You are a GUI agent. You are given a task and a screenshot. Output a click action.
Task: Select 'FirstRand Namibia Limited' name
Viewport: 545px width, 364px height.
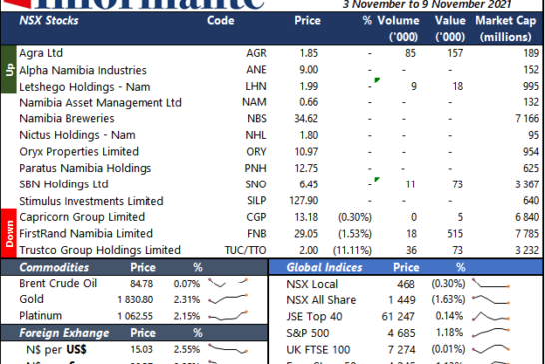[86, 233]
